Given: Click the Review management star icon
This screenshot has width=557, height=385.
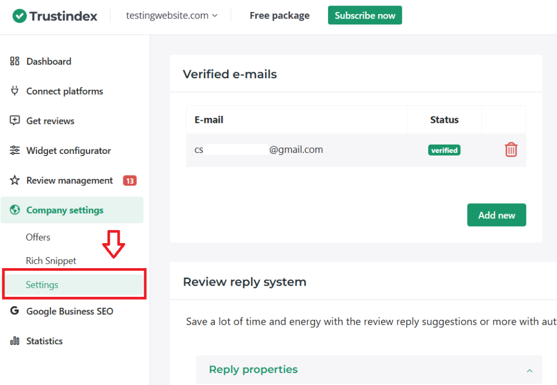Looking at the screenshot, I should [x=15, y=181].
